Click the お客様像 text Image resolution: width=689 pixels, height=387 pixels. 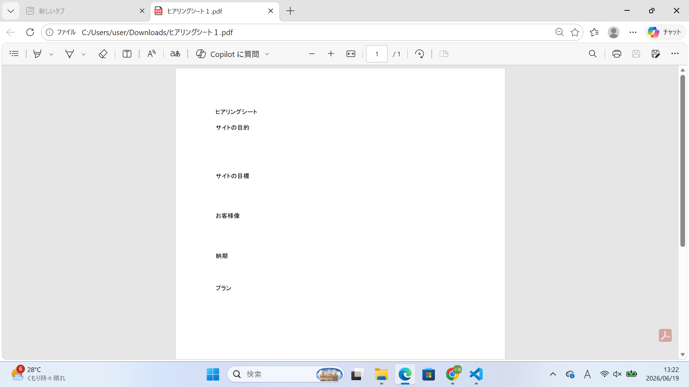pyautogui.click(x=228, y=216)
